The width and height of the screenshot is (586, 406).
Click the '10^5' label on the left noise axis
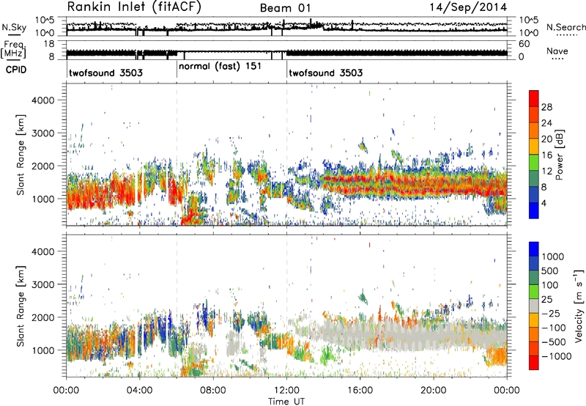[45, 21]
